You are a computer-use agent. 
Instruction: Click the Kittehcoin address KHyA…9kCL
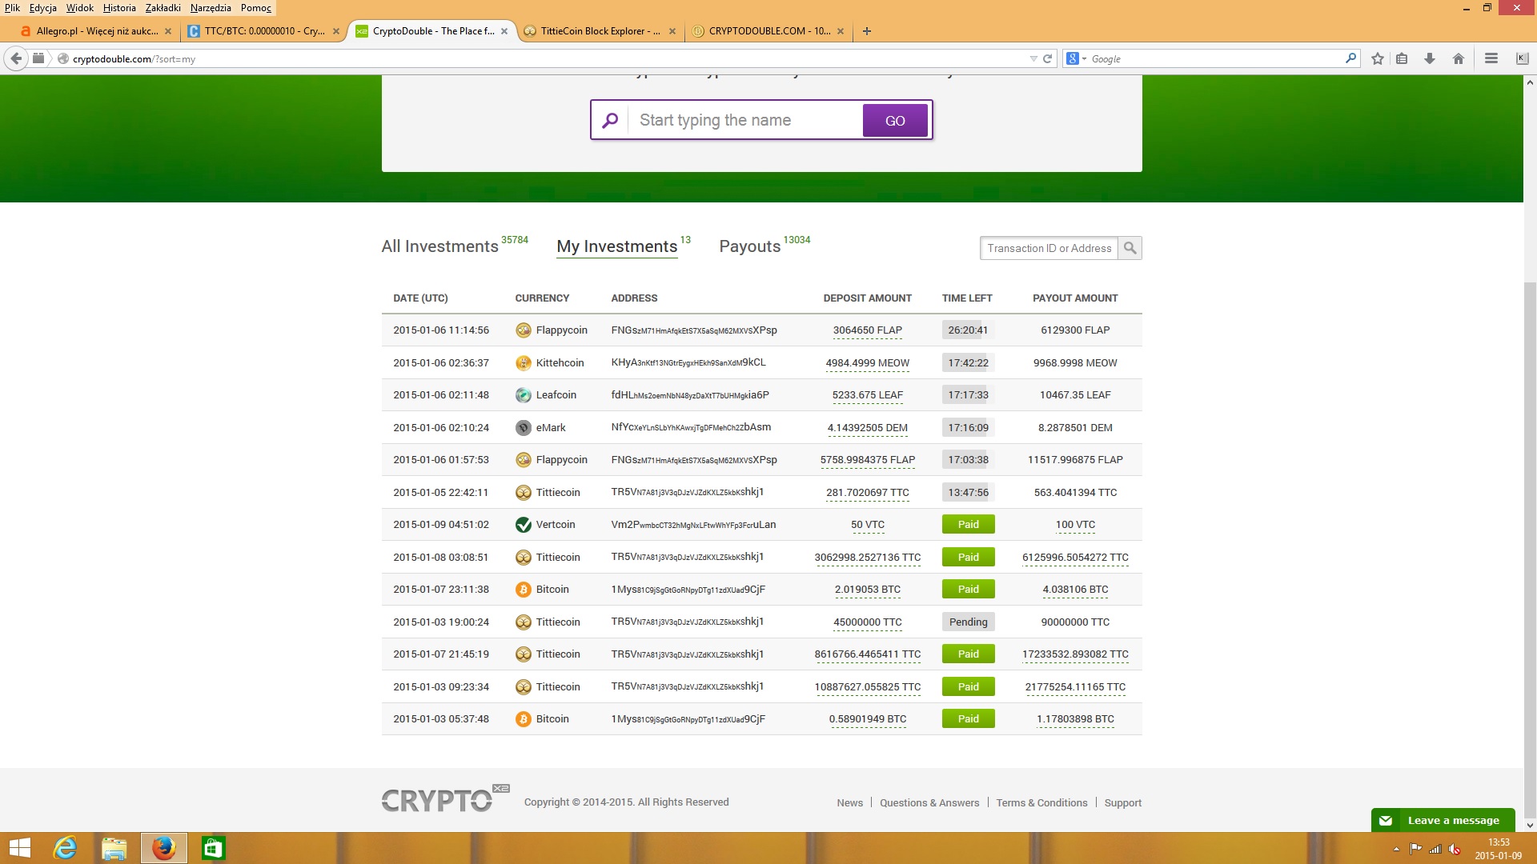click(x=688, y=363)
